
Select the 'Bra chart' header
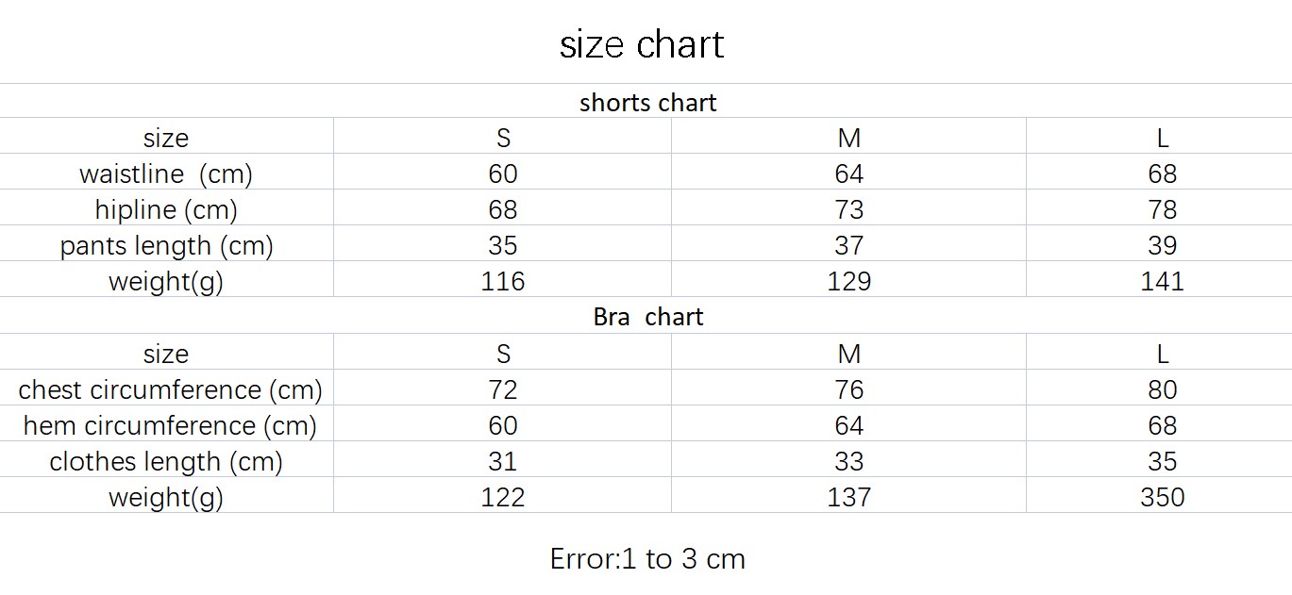648,317
